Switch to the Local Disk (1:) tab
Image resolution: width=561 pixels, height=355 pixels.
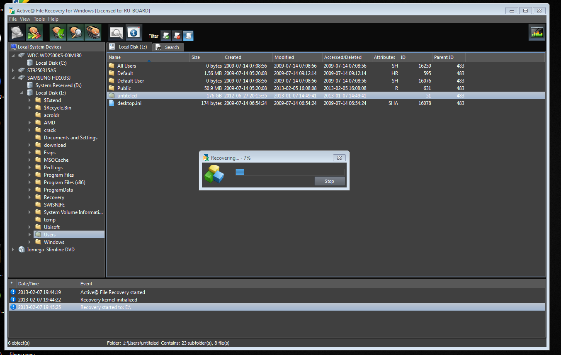[129, 47]
